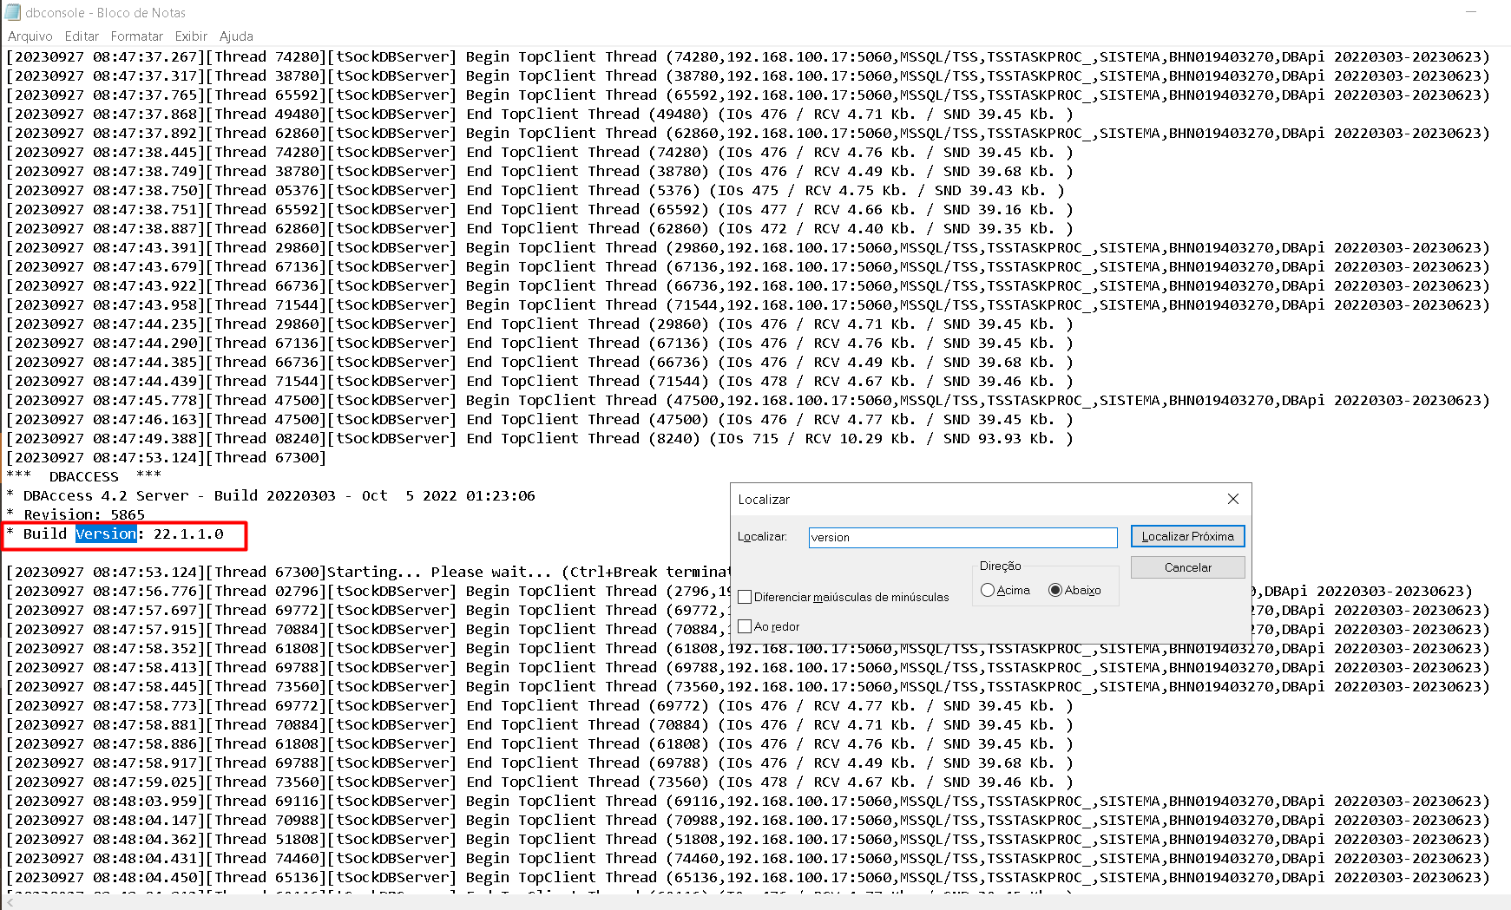Select the 'Acima' search direction

(x=988, y=589)
